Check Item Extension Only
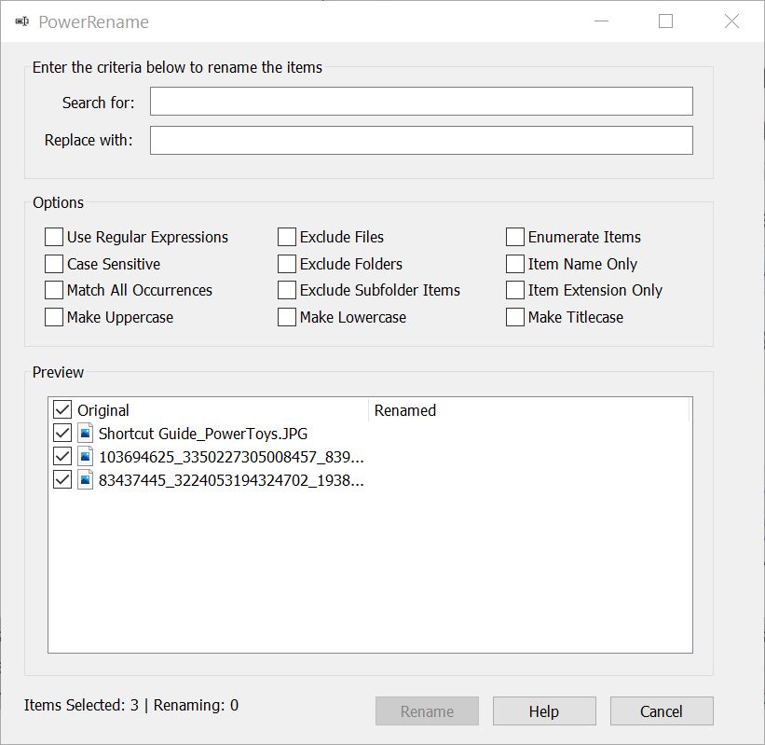 (x=515, y=290)
